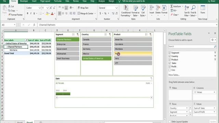Screen dimensions: 219x123
Task: Click the PivotTable Fields Search box
Action: (192, 46)
